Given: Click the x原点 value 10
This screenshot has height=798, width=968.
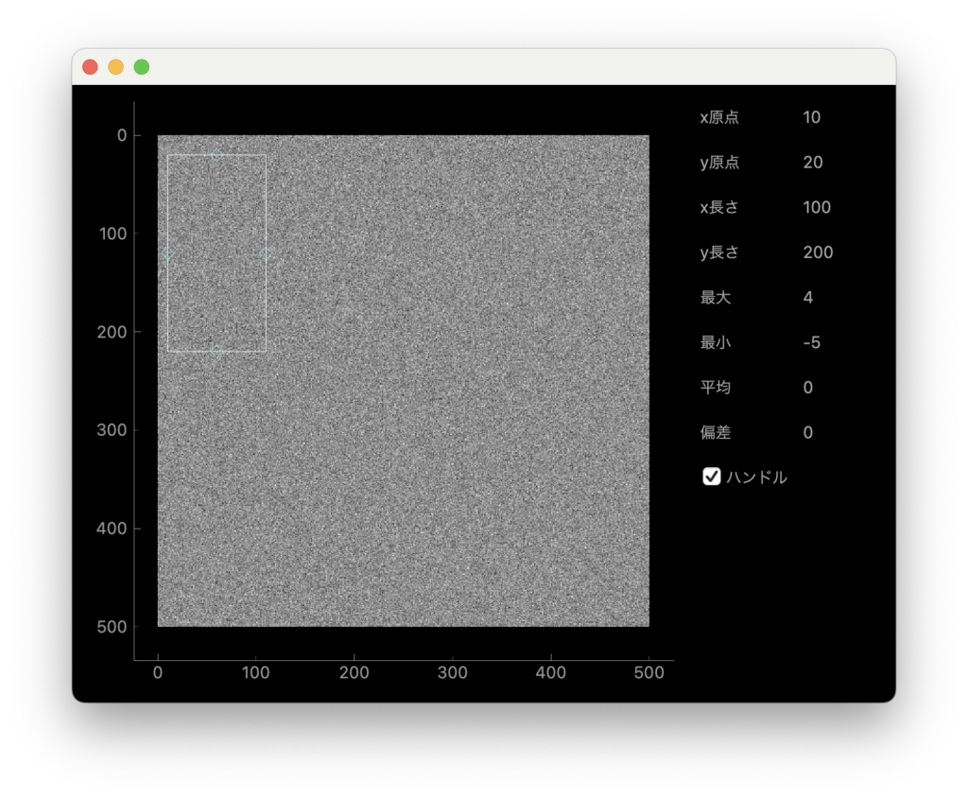Looking at the screenshot, I should [x=812, y=117].
